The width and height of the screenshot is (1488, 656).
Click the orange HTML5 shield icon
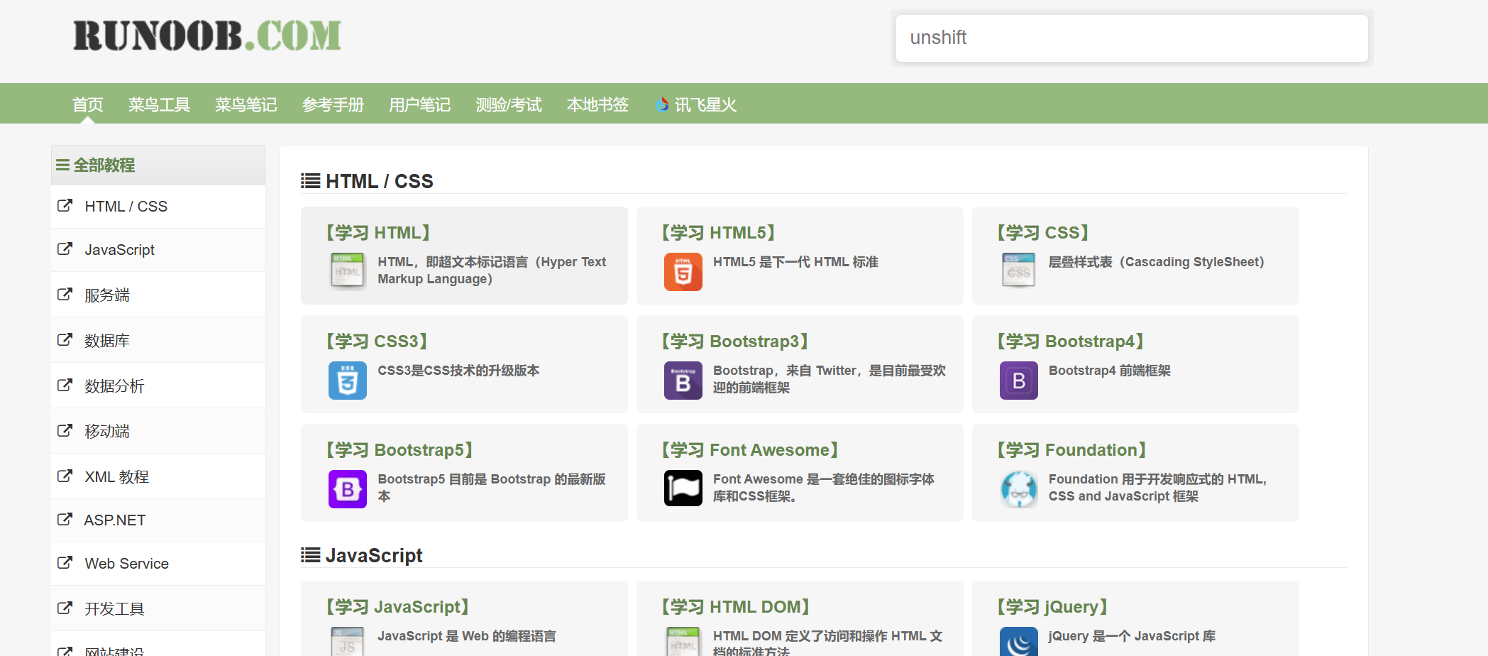pos(683,271)
